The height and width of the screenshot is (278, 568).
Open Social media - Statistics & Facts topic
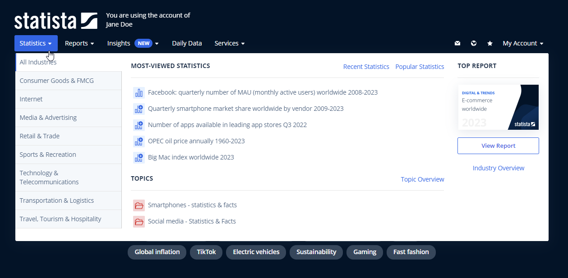tap(192, 221)
